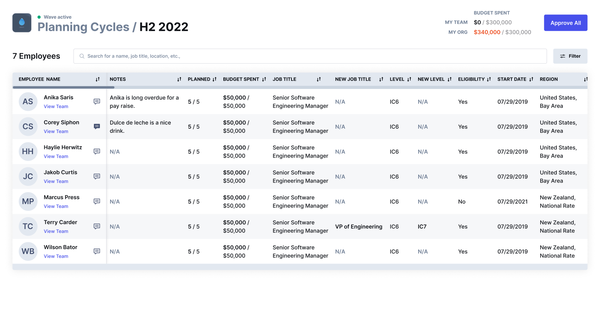Click Dulce de leche note text

[x=140, y=127]
